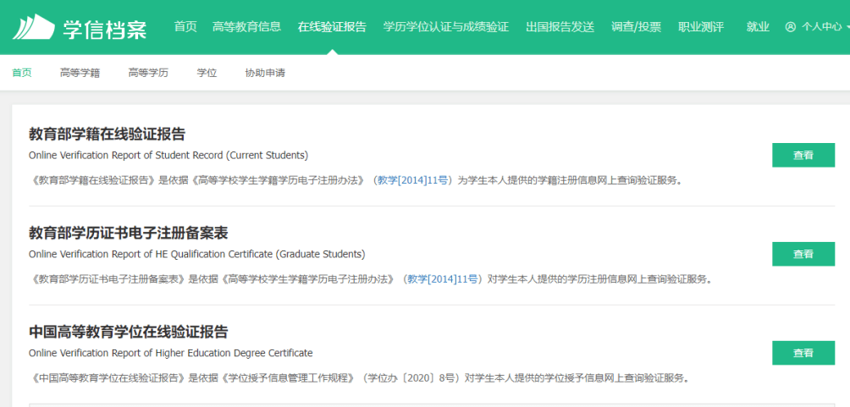Switch to the 高等学籍 sub-tab
Image resolution: width=850 pixels, height=407 pixels.
(80, 73)
